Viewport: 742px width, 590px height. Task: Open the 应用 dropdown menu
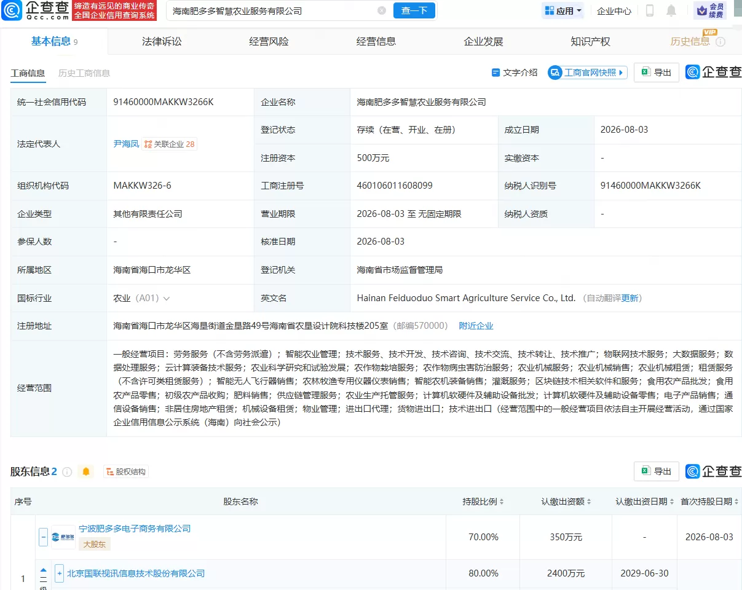(564, 10)
